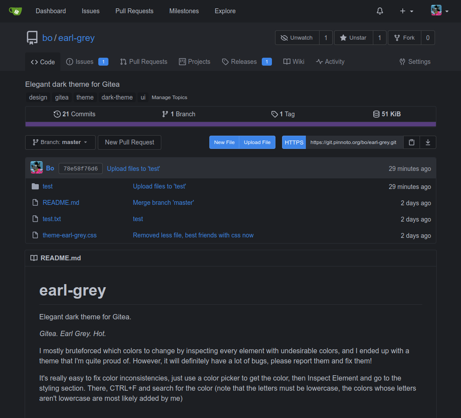Open the Gitea home logo
Image resolution: width=461 pixels, height=418 pixels.
15,11
